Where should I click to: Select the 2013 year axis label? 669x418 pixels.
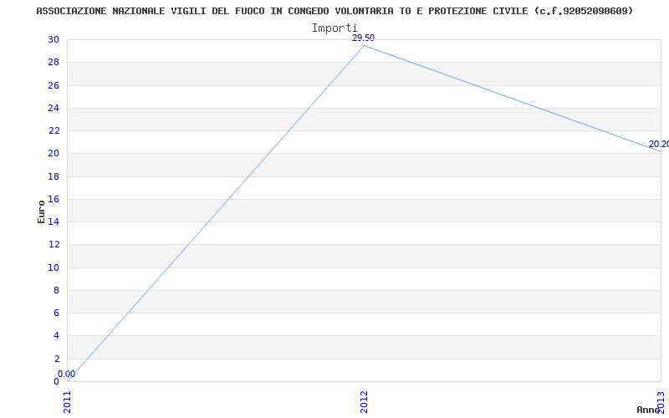click(x=661, y=402)
